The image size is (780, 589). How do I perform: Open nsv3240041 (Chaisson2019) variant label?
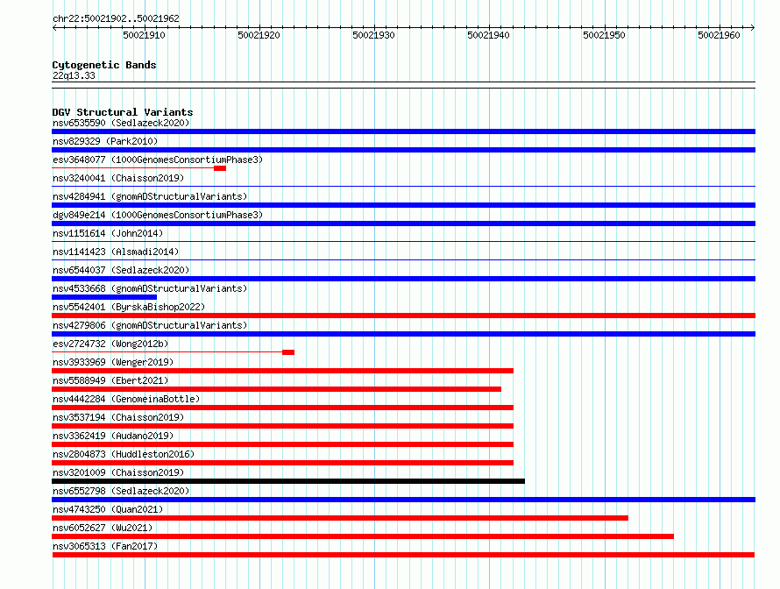pyautogui.click(x=118, y=178)
